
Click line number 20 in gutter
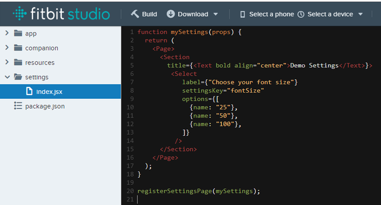130,191
